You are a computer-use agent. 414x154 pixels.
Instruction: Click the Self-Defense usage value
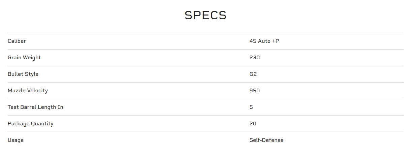[266, 140]
